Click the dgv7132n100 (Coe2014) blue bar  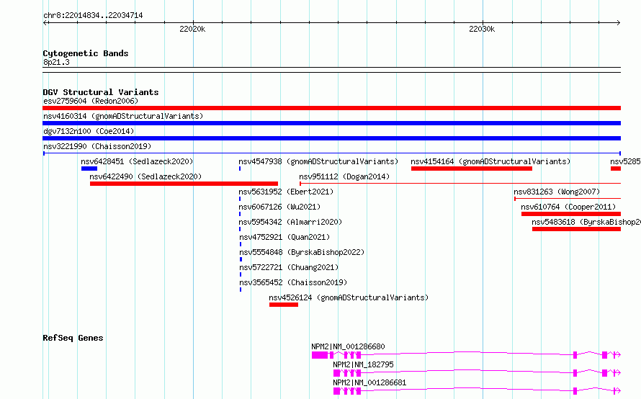tap(331, 138)
